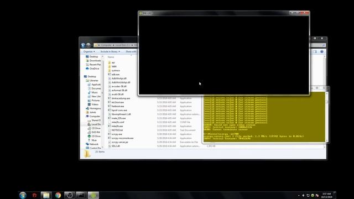
Task: Switch to OBS Studio on the taskbar
Action: coord(70,195)
